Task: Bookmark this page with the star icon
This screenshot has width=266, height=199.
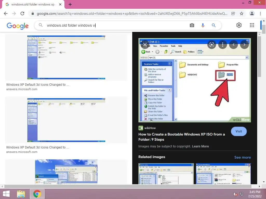Action: (x=242, y=13)
